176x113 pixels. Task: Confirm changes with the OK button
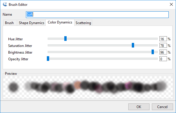(139, 107)
